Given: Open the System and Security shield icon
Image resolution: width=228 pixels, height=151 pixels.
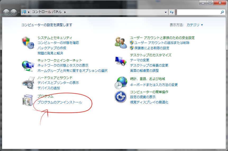Looking at the screenshot, I should click(x=28, y=43).
